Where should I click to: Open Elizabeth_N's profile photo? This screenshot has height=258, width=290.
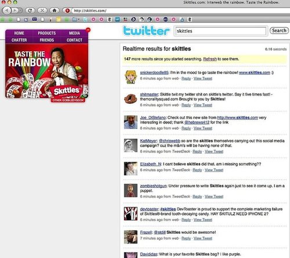tap(130, 169)
